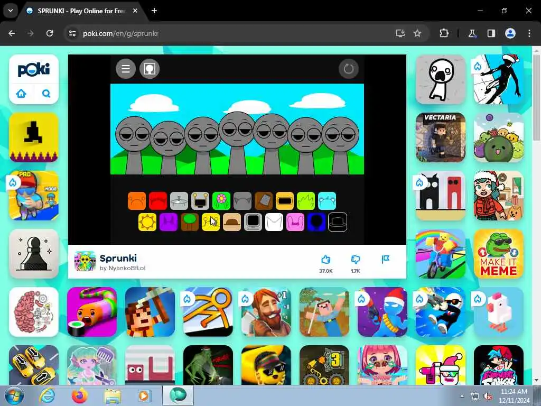541x406 pixels.
Task: Pick the tan hat Sprunki icon
Action: [232, 222]
